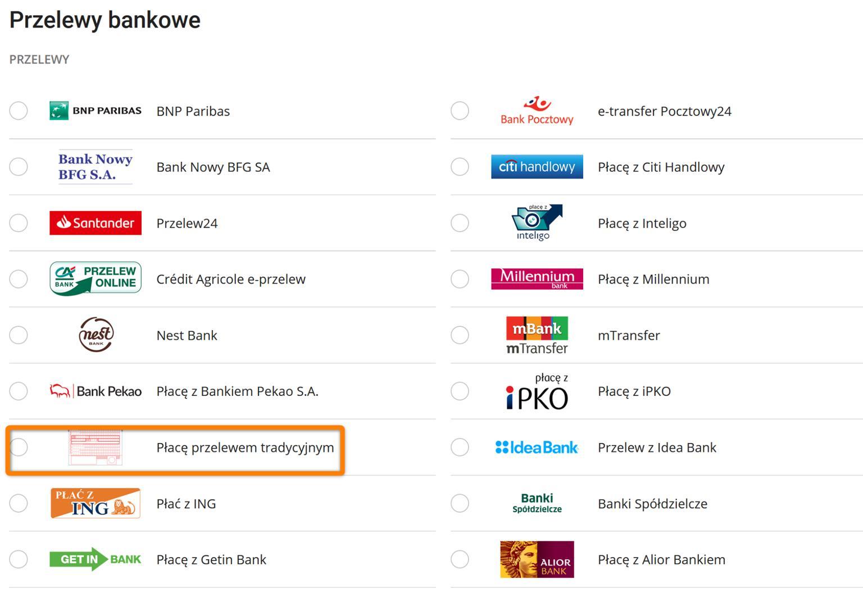Click the mBank mTransfer logo

point(537,335)
